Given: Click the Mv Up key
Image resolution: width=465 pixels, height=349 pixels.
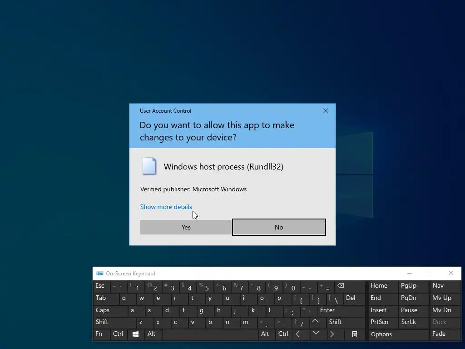Looking at the screenshot, I should point(445,299).
